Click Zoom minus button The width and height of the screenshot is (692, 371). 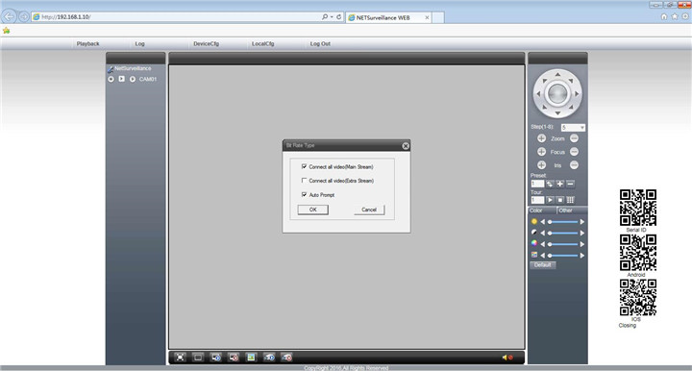[574, 138]
